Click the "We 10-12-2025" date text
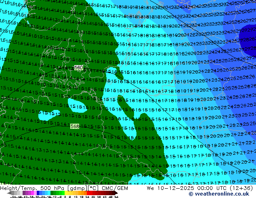Viewport: 256px width, 198px height. pyautogui.click(x=170, y=188)
